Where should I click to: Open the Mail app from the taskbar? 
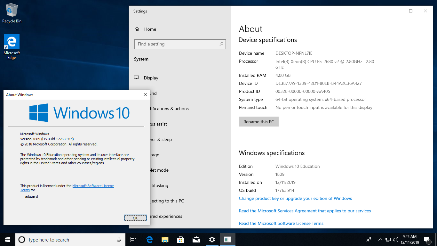[196, 240]
